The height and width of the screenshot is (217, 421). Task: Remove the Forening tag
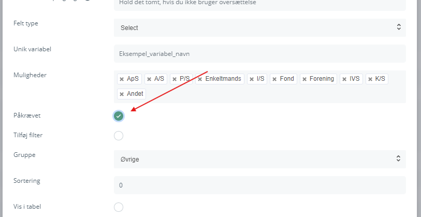coord(304,79)
